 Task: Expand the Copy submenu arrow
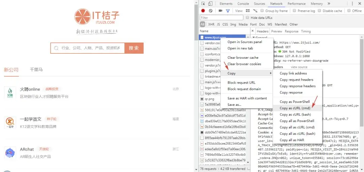(270, 73)
